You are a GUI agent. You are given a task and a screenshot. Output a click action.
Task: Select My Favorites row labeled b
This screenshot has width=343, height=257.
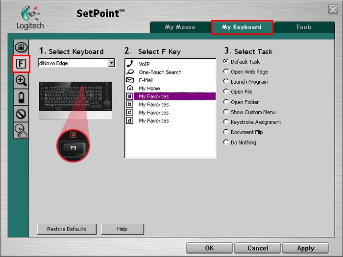coord(171,104)
